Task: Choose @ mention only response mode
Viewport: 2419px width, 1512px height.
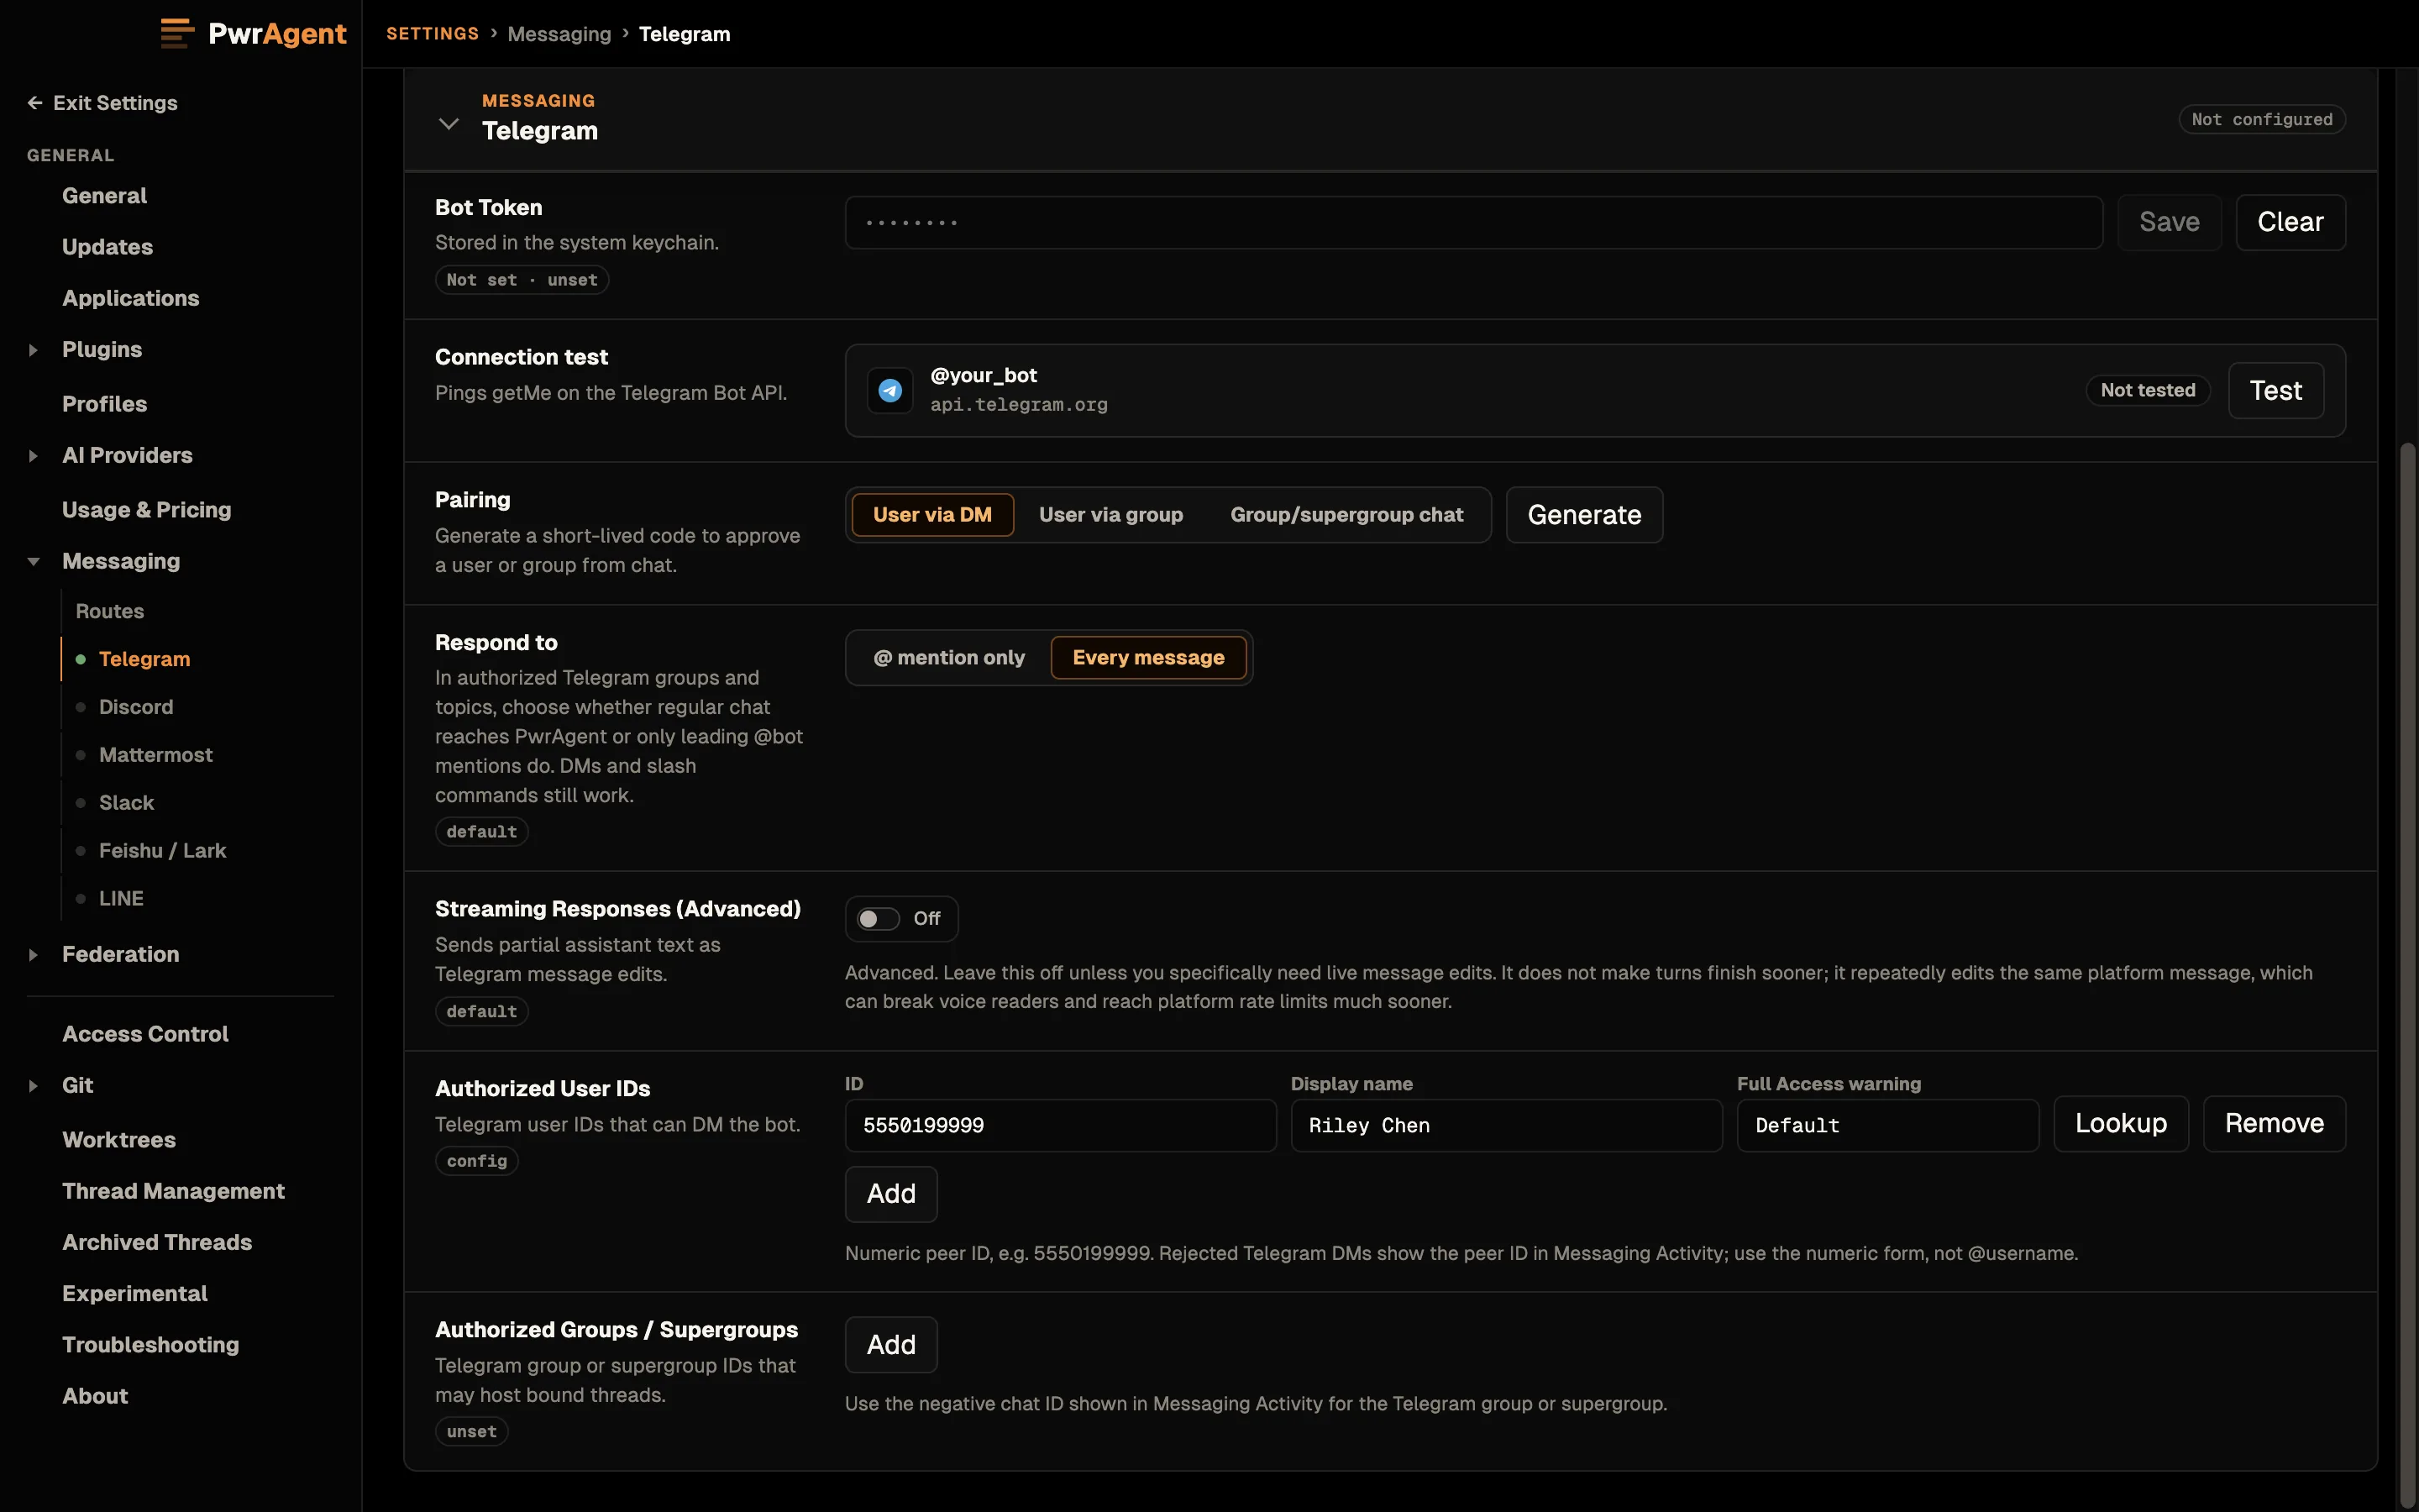Action: [948, 658]
